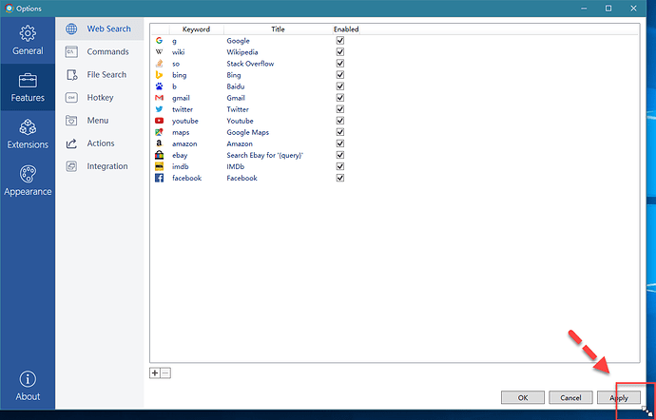Toggle the Bing enabled checkbox
This screenshot has height=420, width=656.
click(340, 75)
